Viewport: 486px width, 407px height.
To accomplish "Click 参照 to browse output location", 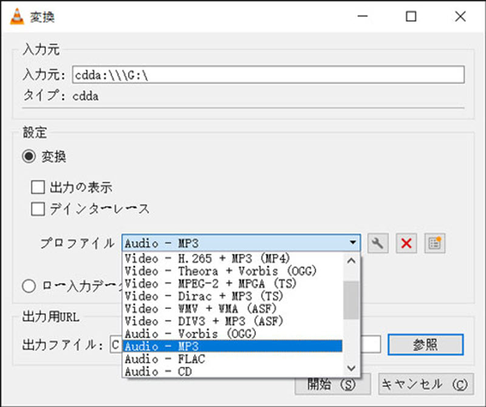I will (x=425, y=344).
